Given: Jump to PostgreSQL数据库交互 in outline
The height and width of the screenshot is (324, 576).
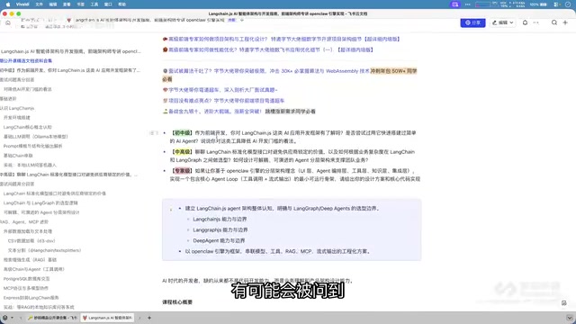Looking at the screenshot, I should (x=26, y=279).
